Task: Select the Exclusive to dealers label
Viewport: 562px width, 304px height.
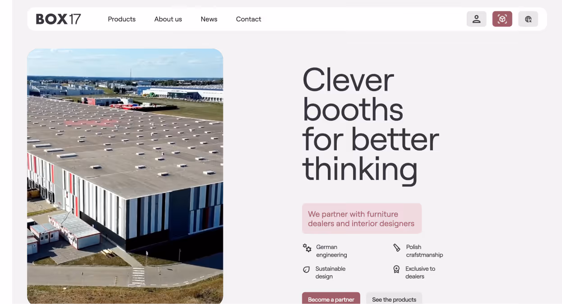Action: (x=420, y=272)
